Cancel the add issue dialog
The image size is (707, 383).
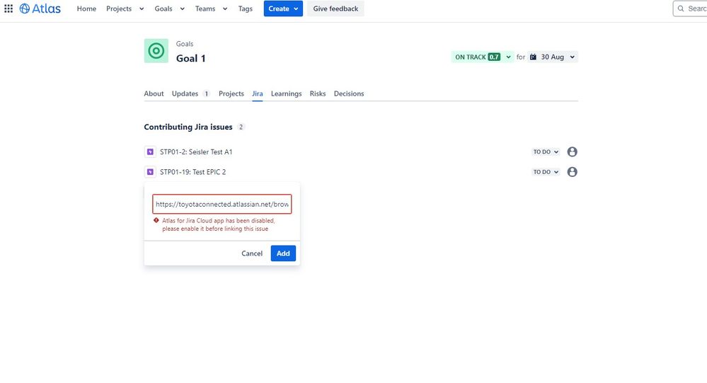252,253
